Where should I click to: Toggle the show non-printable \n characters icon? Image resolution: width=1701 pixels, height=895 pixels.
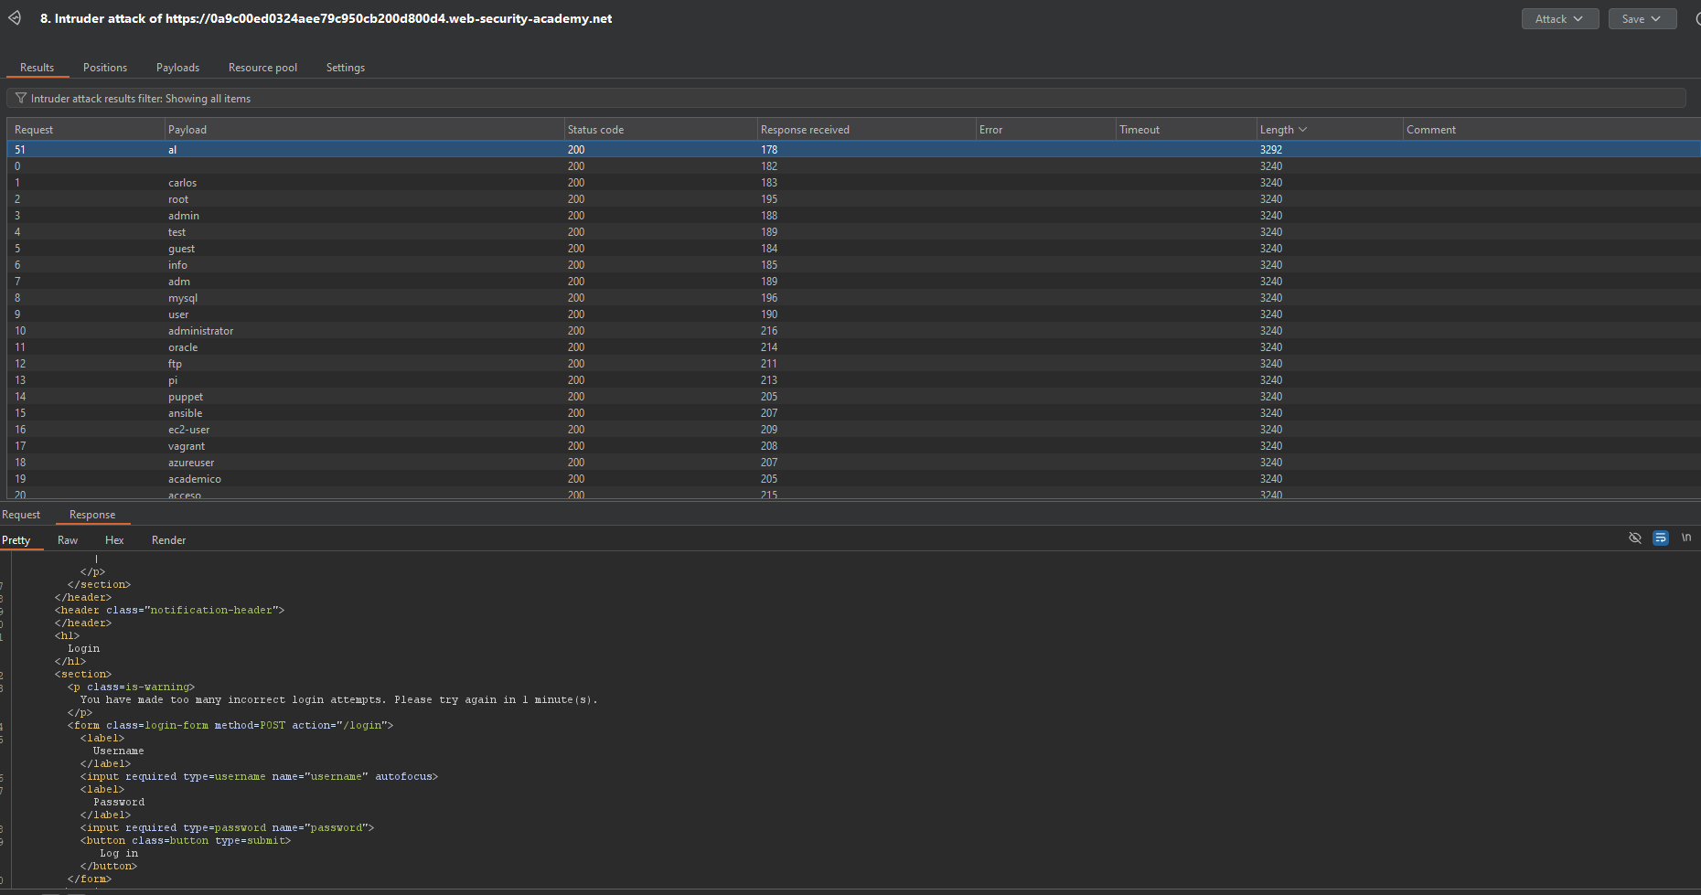pyautogui.click(x=1685, y=538)
